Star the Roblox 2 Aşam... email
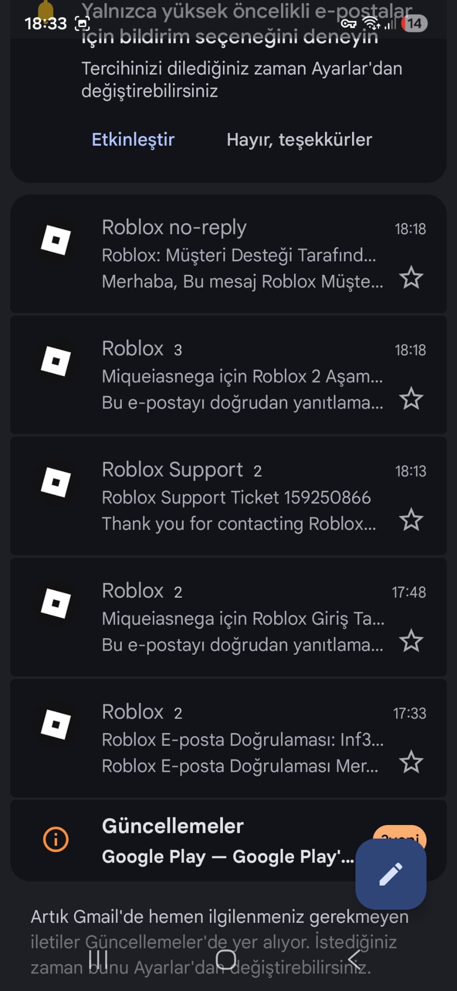 point(411,398)
